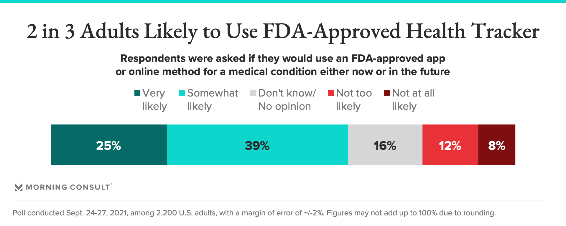Click the Not too likely legend label
The image size is (566, 226).
click(x=354, y=99)
